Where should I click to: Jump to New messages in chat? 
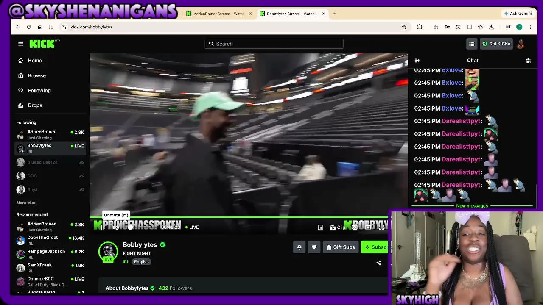click(x=472, y=206)
